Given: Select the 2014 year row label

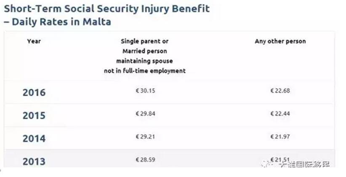Looking at the screenshot, I should point(34,138).
